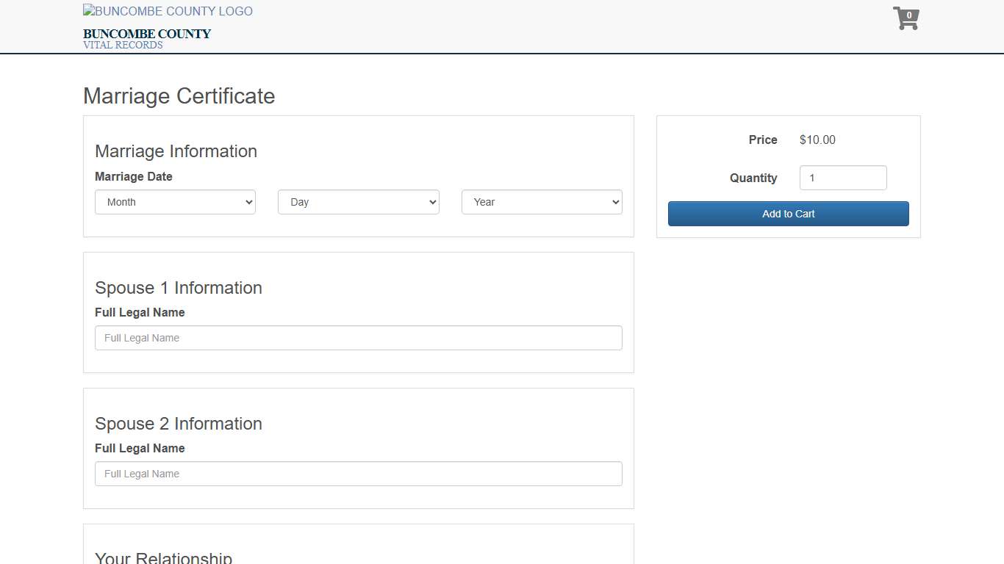Select the Year dropdown
The height and width of the screenshot is (564, 1004).
point(542,202)
